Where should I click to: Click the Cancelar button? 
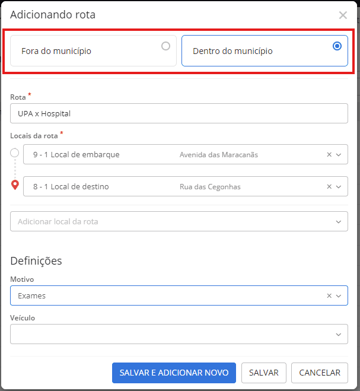tap(319, 373)
